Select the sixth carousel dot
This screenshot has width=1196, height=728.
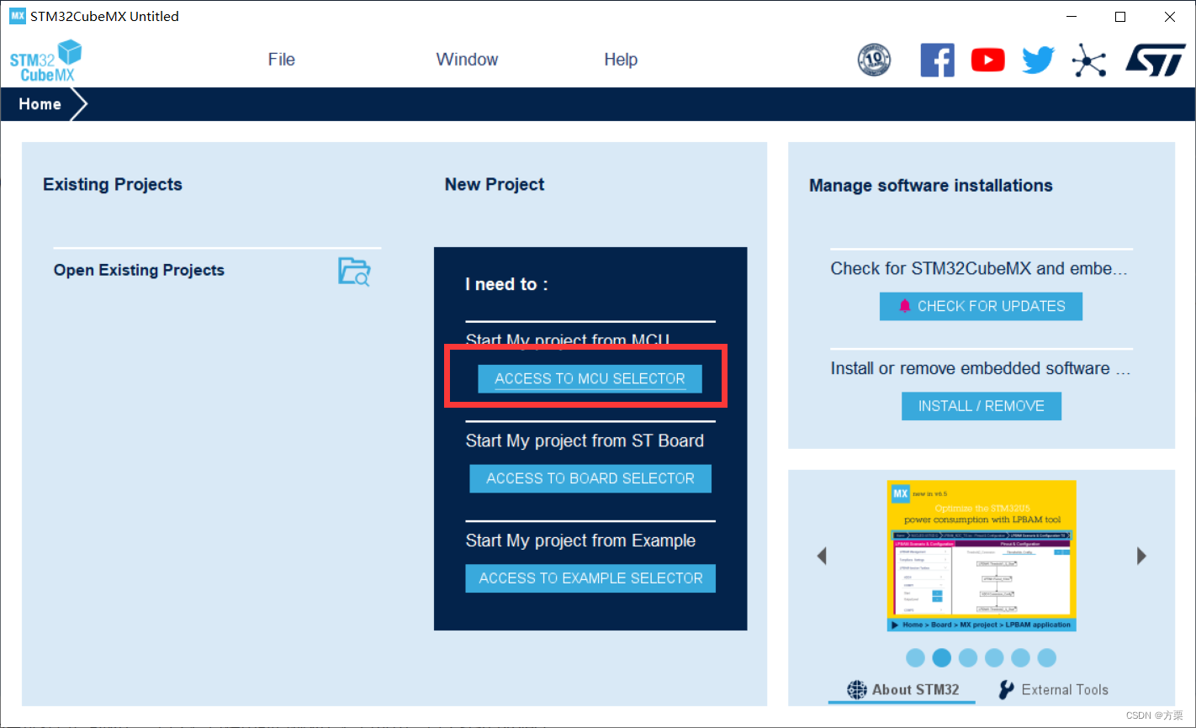click(x=1046, y=657)
